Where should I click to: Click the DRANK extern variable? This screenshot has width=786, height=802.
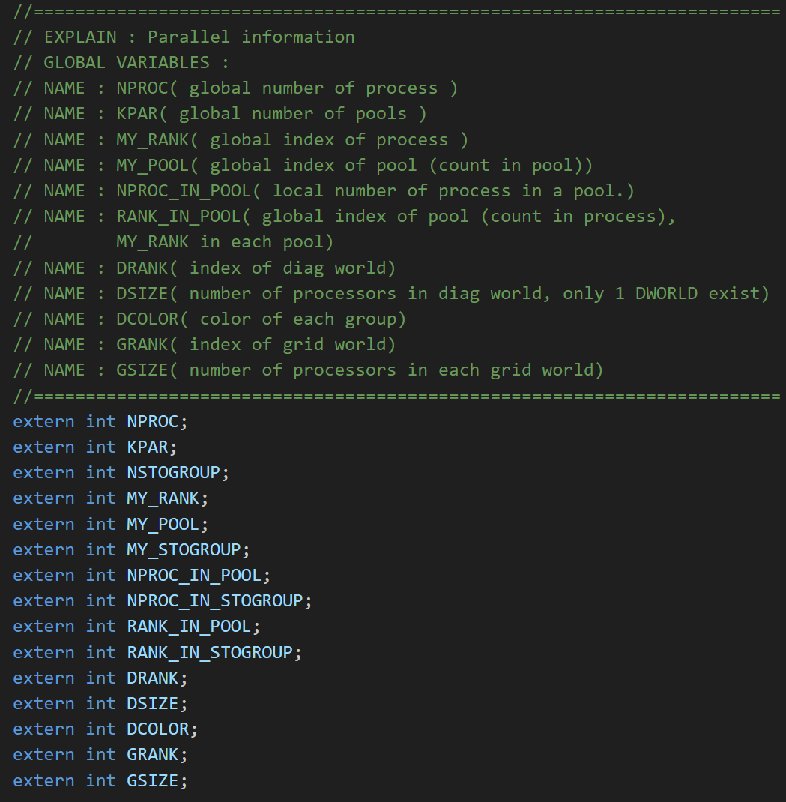pyautogui.click(x=153, y=678)
